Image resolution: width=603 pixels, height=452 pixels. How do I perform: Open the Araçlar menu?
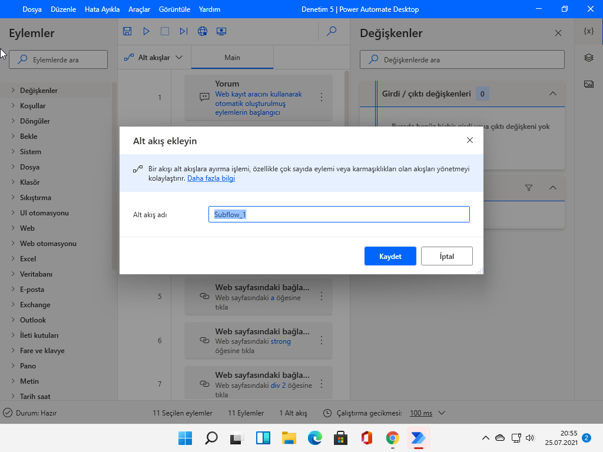pyautogui.click(x=140, y=9)
